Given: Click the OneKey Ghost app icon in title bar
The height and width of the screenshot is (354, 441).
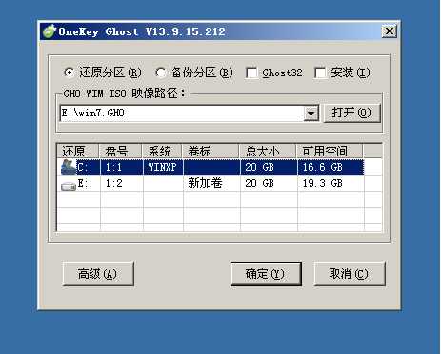Looking at the screenshot, I should [x=50, y=31].
